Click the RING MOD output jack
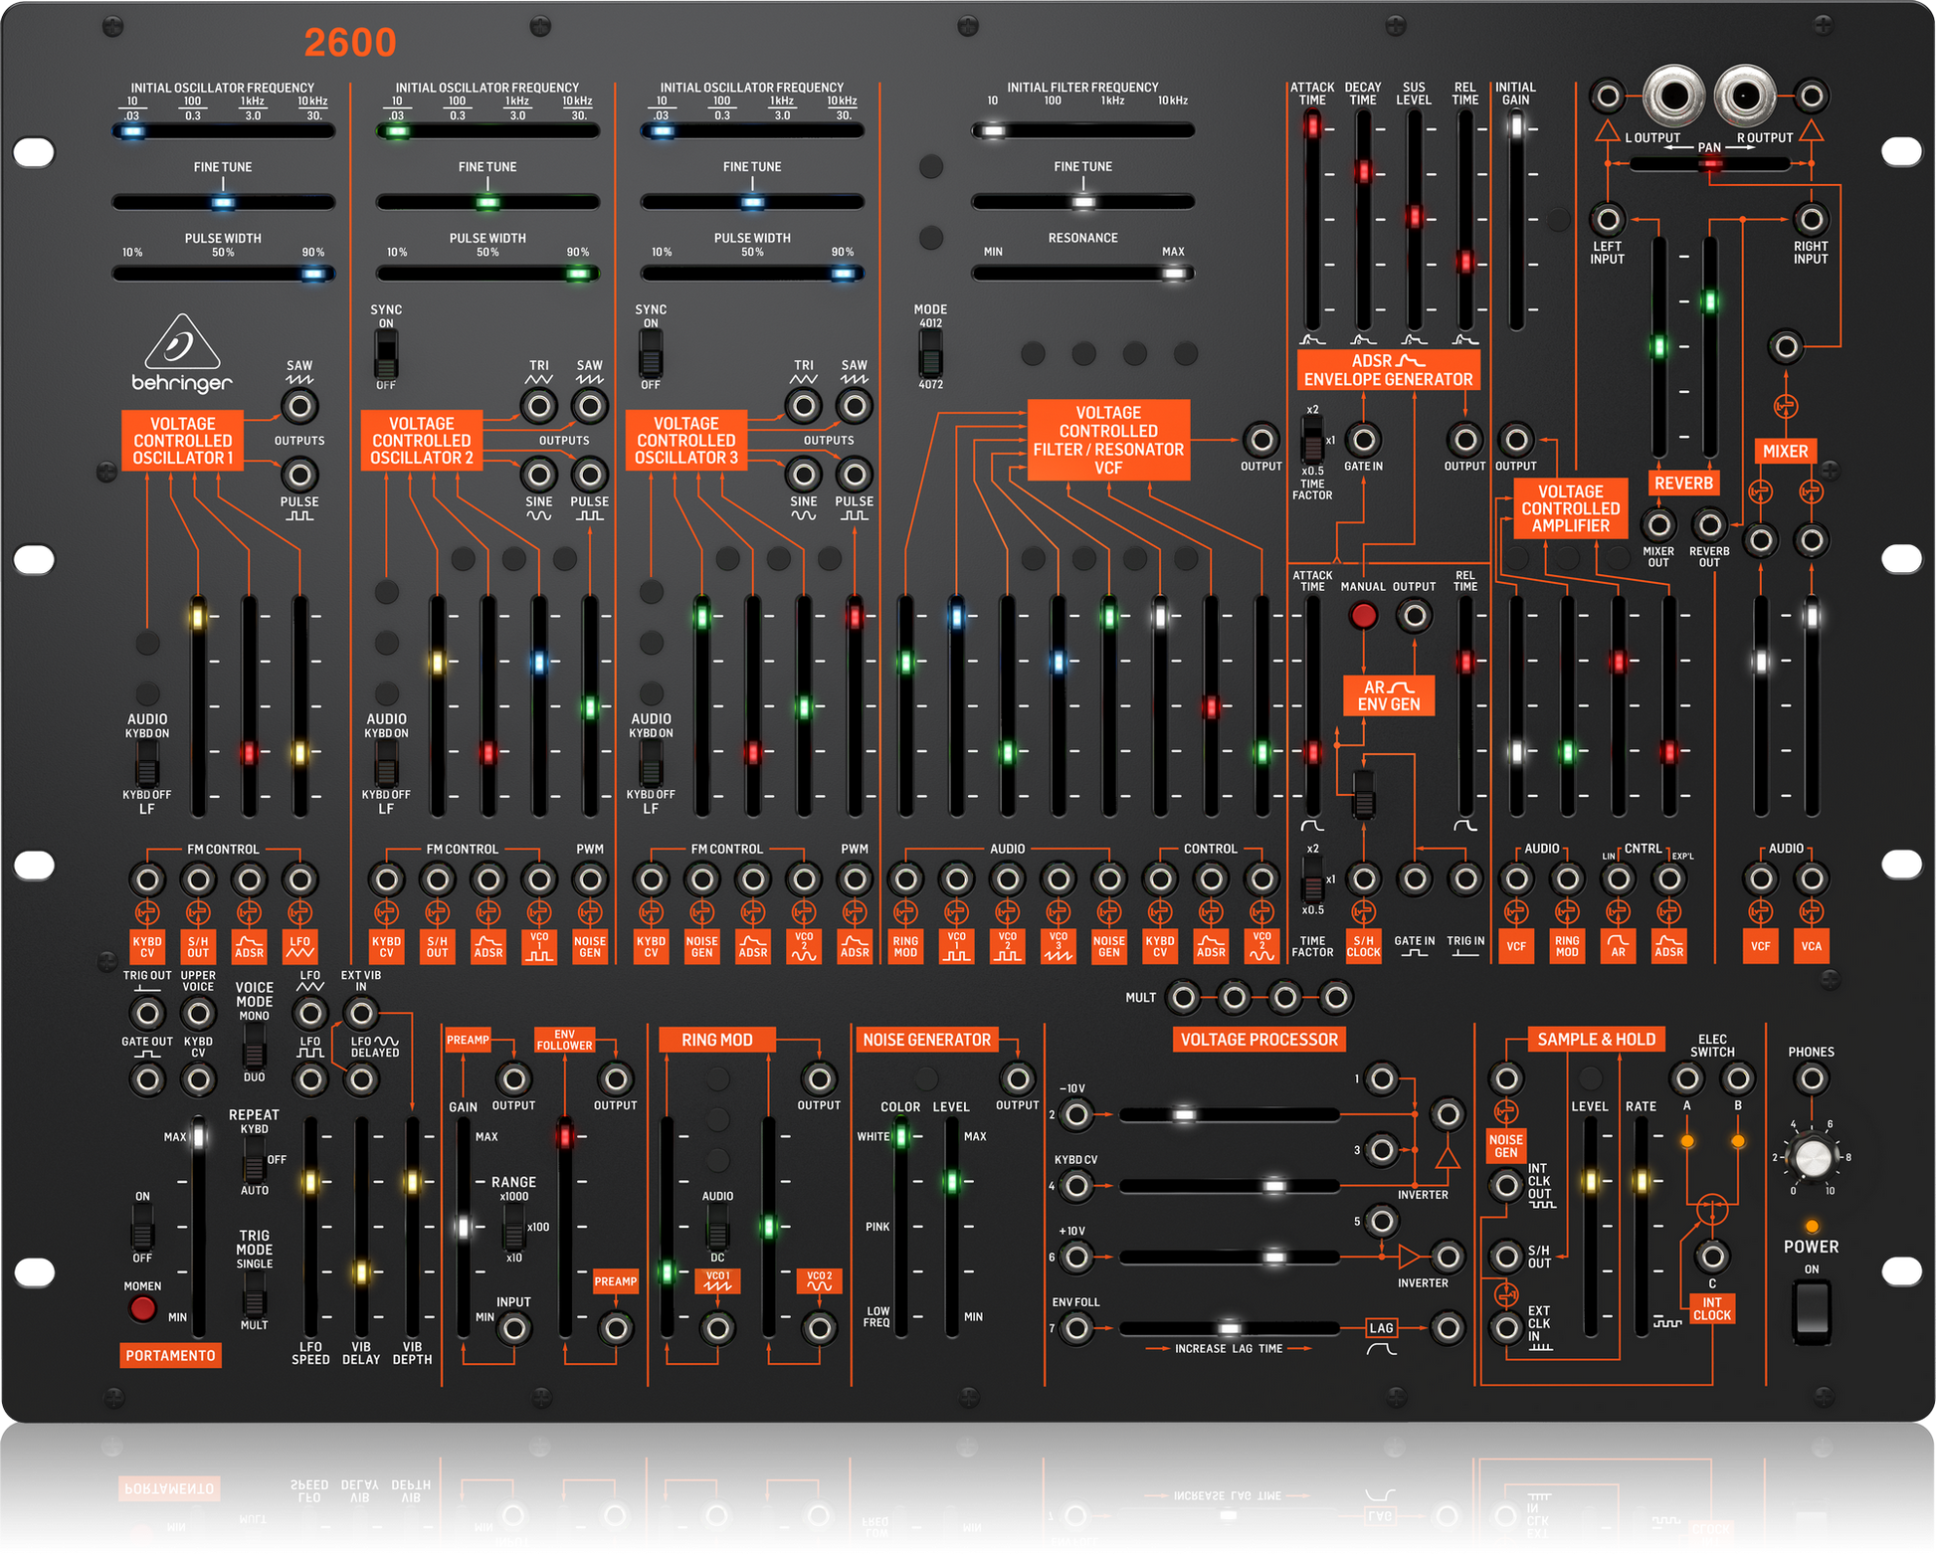This screenshot has width=1936, height=1557. point(818,1078)
